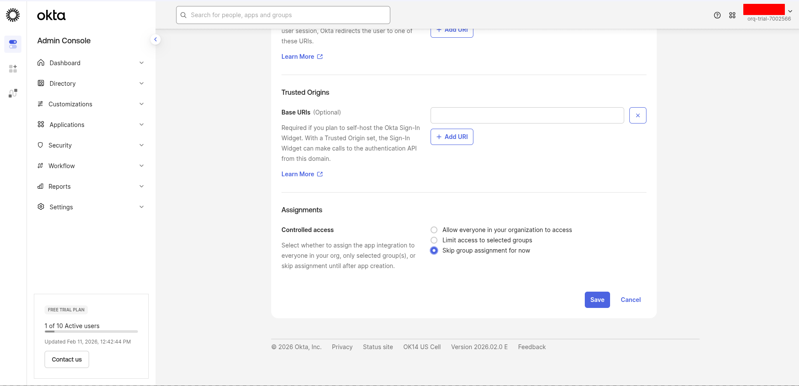Click the add-apps grid icon in left rail
Screen dimensions: 799x386
(x=13, y=69)
